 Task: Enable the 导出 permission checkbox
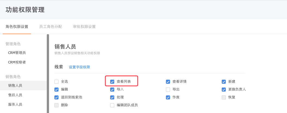point(168,89)
